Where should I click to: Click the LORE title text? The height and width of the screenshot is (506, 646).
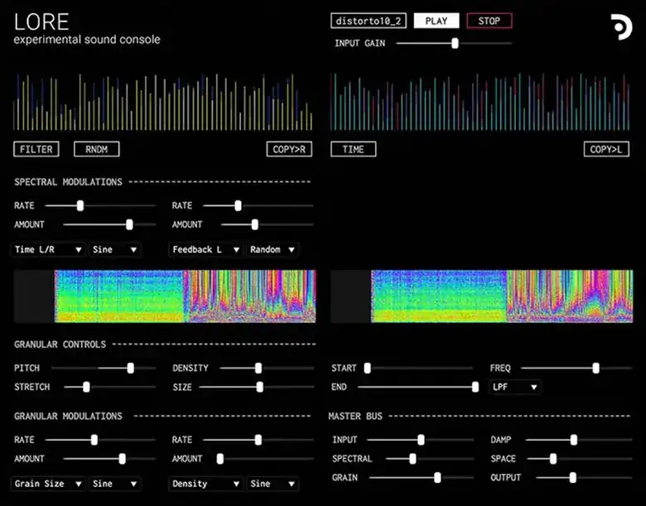tap(41, 22)
